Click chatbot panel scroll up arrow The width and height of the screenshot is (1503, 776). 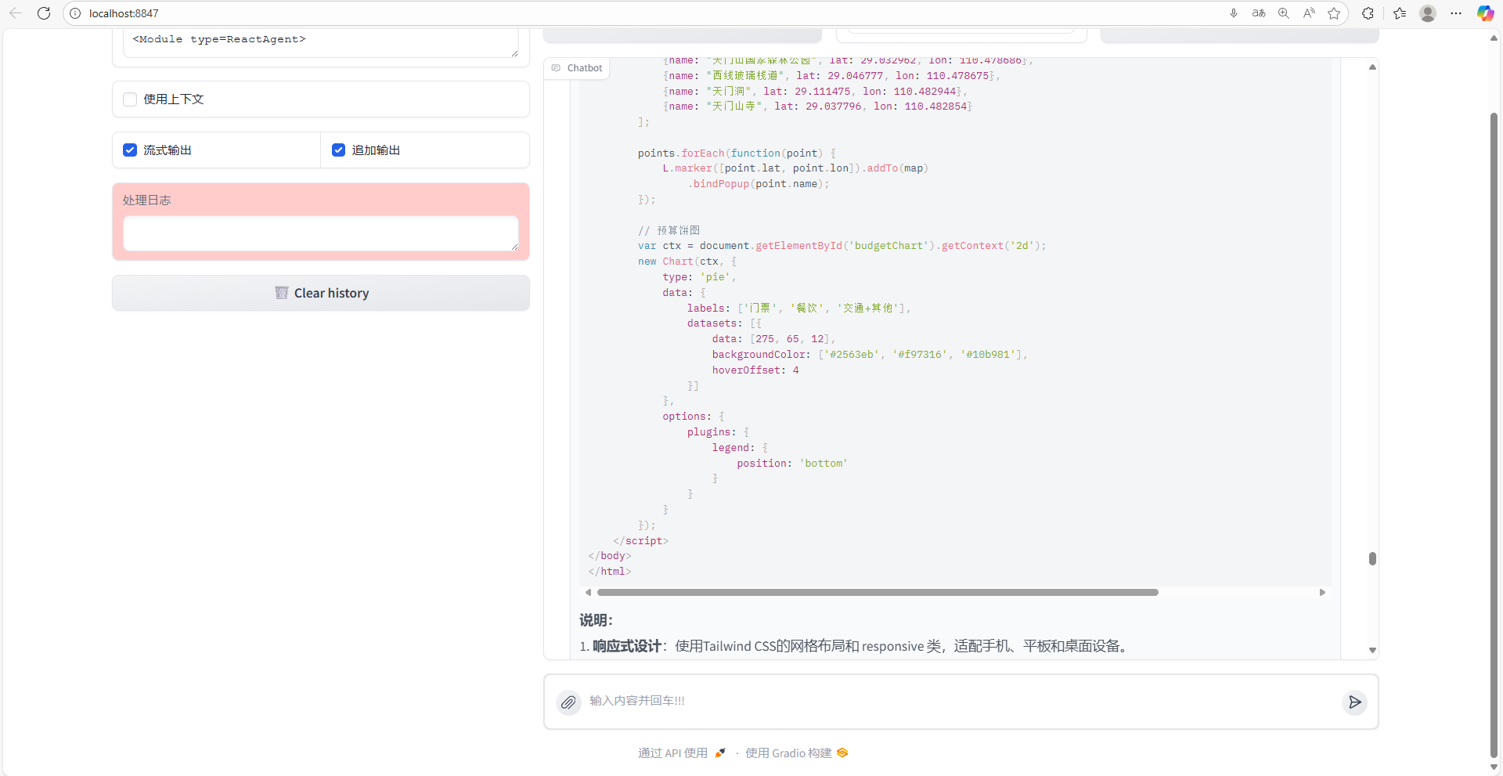(x=1372, y=67)
